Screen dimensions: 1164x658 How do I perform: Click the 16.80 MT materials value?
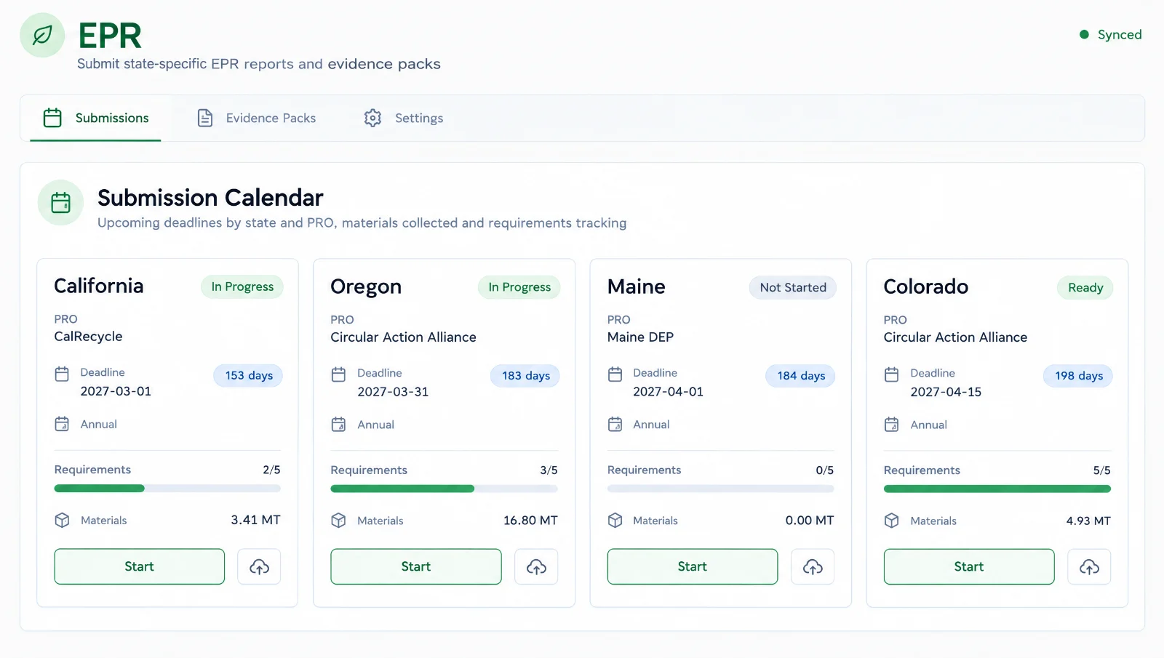530,521
